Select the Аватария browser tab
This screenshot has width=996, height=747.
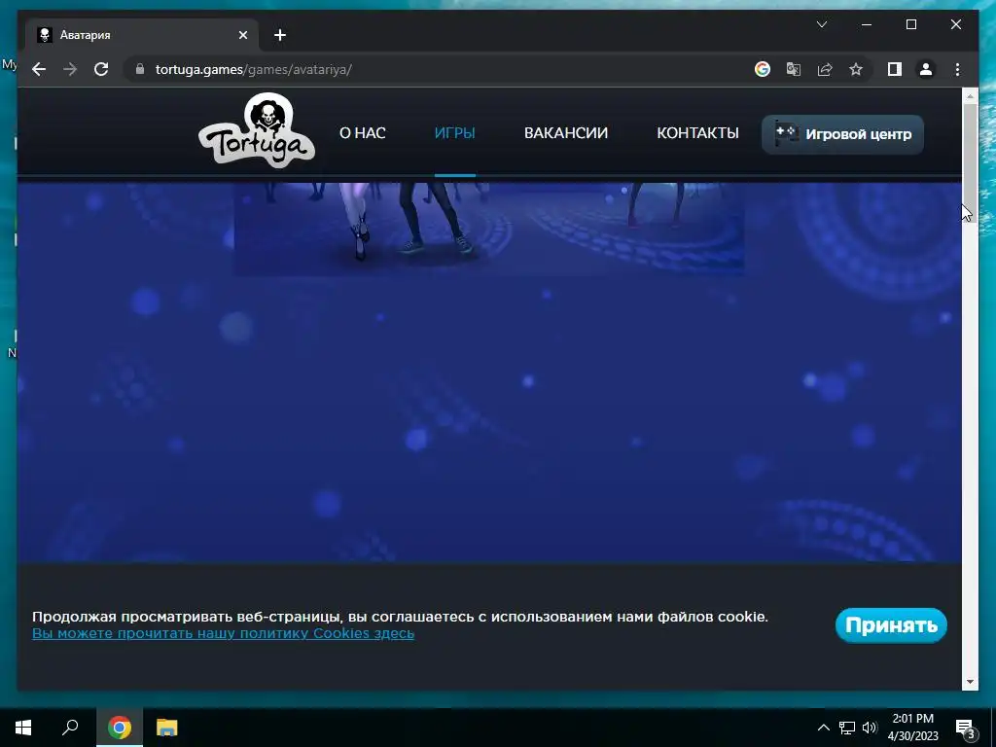[x=142, y=35]
